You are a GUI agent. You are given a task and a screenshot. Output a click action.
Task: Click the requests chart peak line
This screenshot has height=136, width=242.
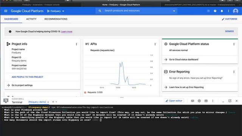click(x=122, y=62)
